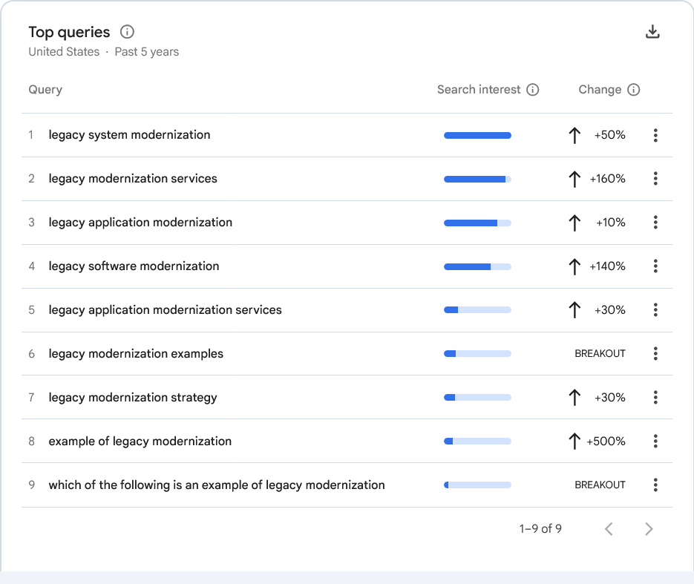The image size is (694, 584).
Task: Open the overflow menu on the last query row
Action: click(x=655, y=485)
